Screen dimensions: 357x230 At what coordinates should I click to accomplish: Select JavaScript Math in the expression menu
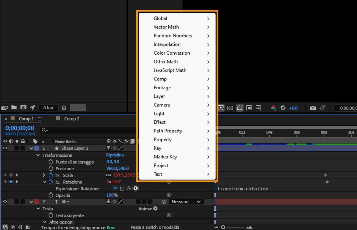170,70
